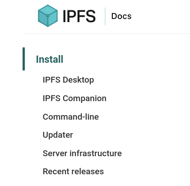Click the teal active bar beside Install
Image resolution: width=190 pixels, height=186 pixels.
(x=23, y=59)
